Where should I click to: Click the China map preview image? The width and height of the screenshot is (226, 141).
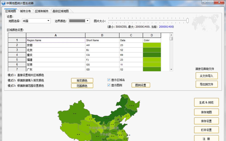[99, 117]
